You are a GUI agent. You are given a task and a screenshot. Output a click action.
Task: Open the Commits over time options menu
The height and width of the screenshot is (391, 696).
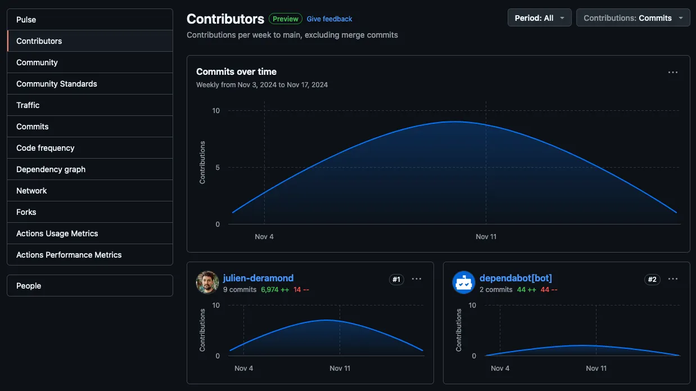[672, 73]
